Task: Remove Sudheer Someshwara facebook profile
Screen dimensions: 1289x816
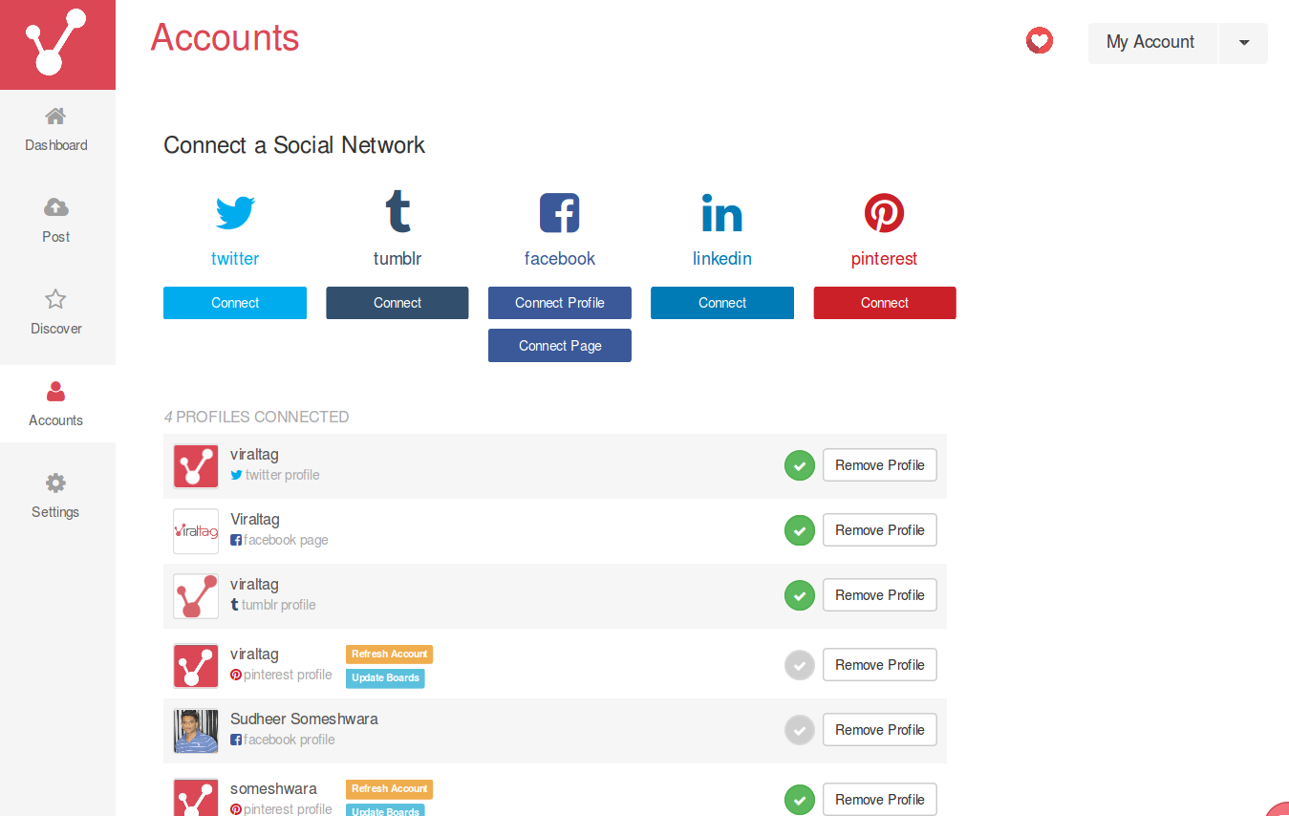Action: click(880, 730)
